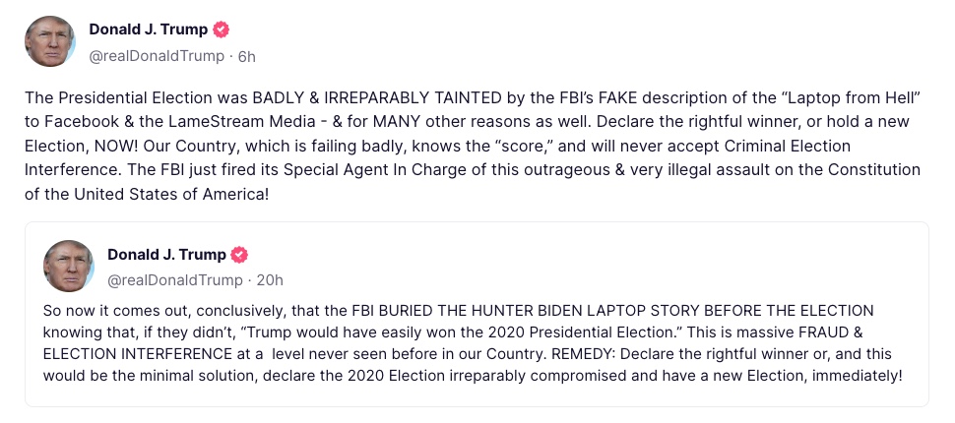Viewport: 955px width, 423px height.
Task: Click the verified badge in the quoted post
Action: tap(239, 255)
